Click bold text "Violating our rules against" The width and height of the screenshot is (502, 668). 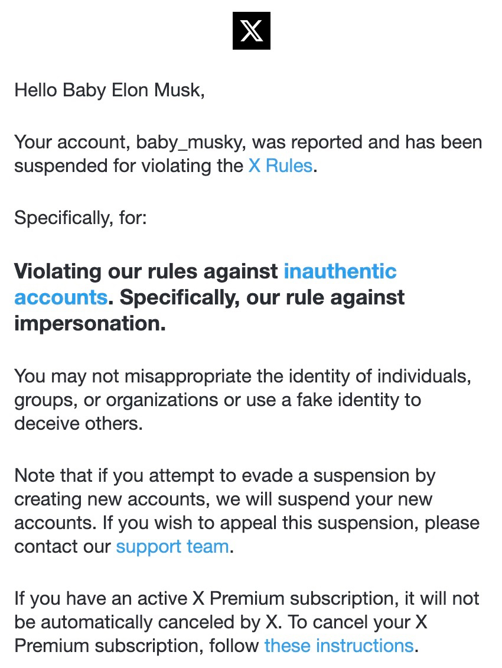[146, 271]
